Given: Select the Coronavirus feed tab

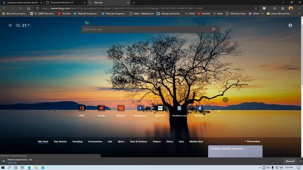Looking at the screenshot, I should (95, 142).
